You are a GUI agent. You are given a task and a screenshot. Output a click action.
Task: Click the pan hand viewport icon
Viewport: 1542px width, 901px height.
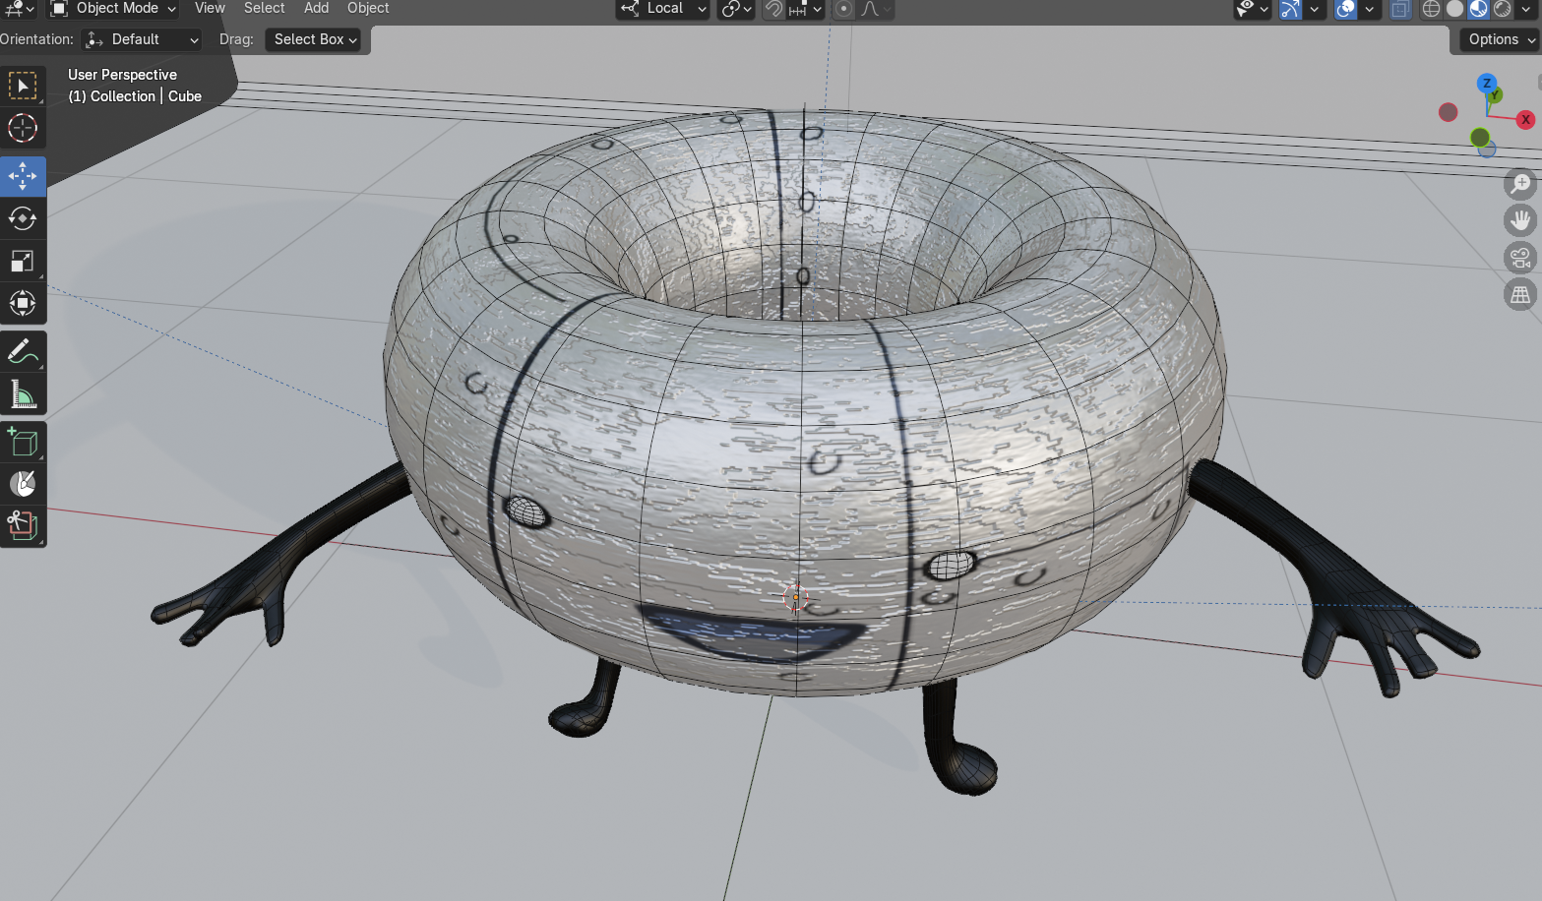[x=1520, y=220]
